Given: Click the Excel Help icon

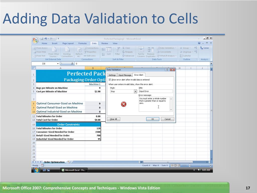Looking at the screenshot, I should point(199,43).
